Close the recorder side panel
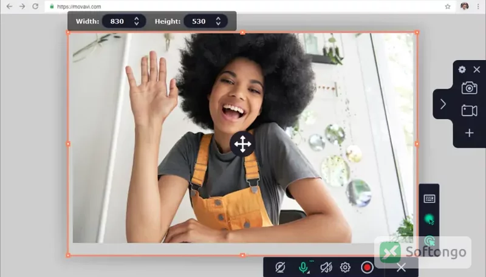 pyautogui.click(x=477, y=69)
